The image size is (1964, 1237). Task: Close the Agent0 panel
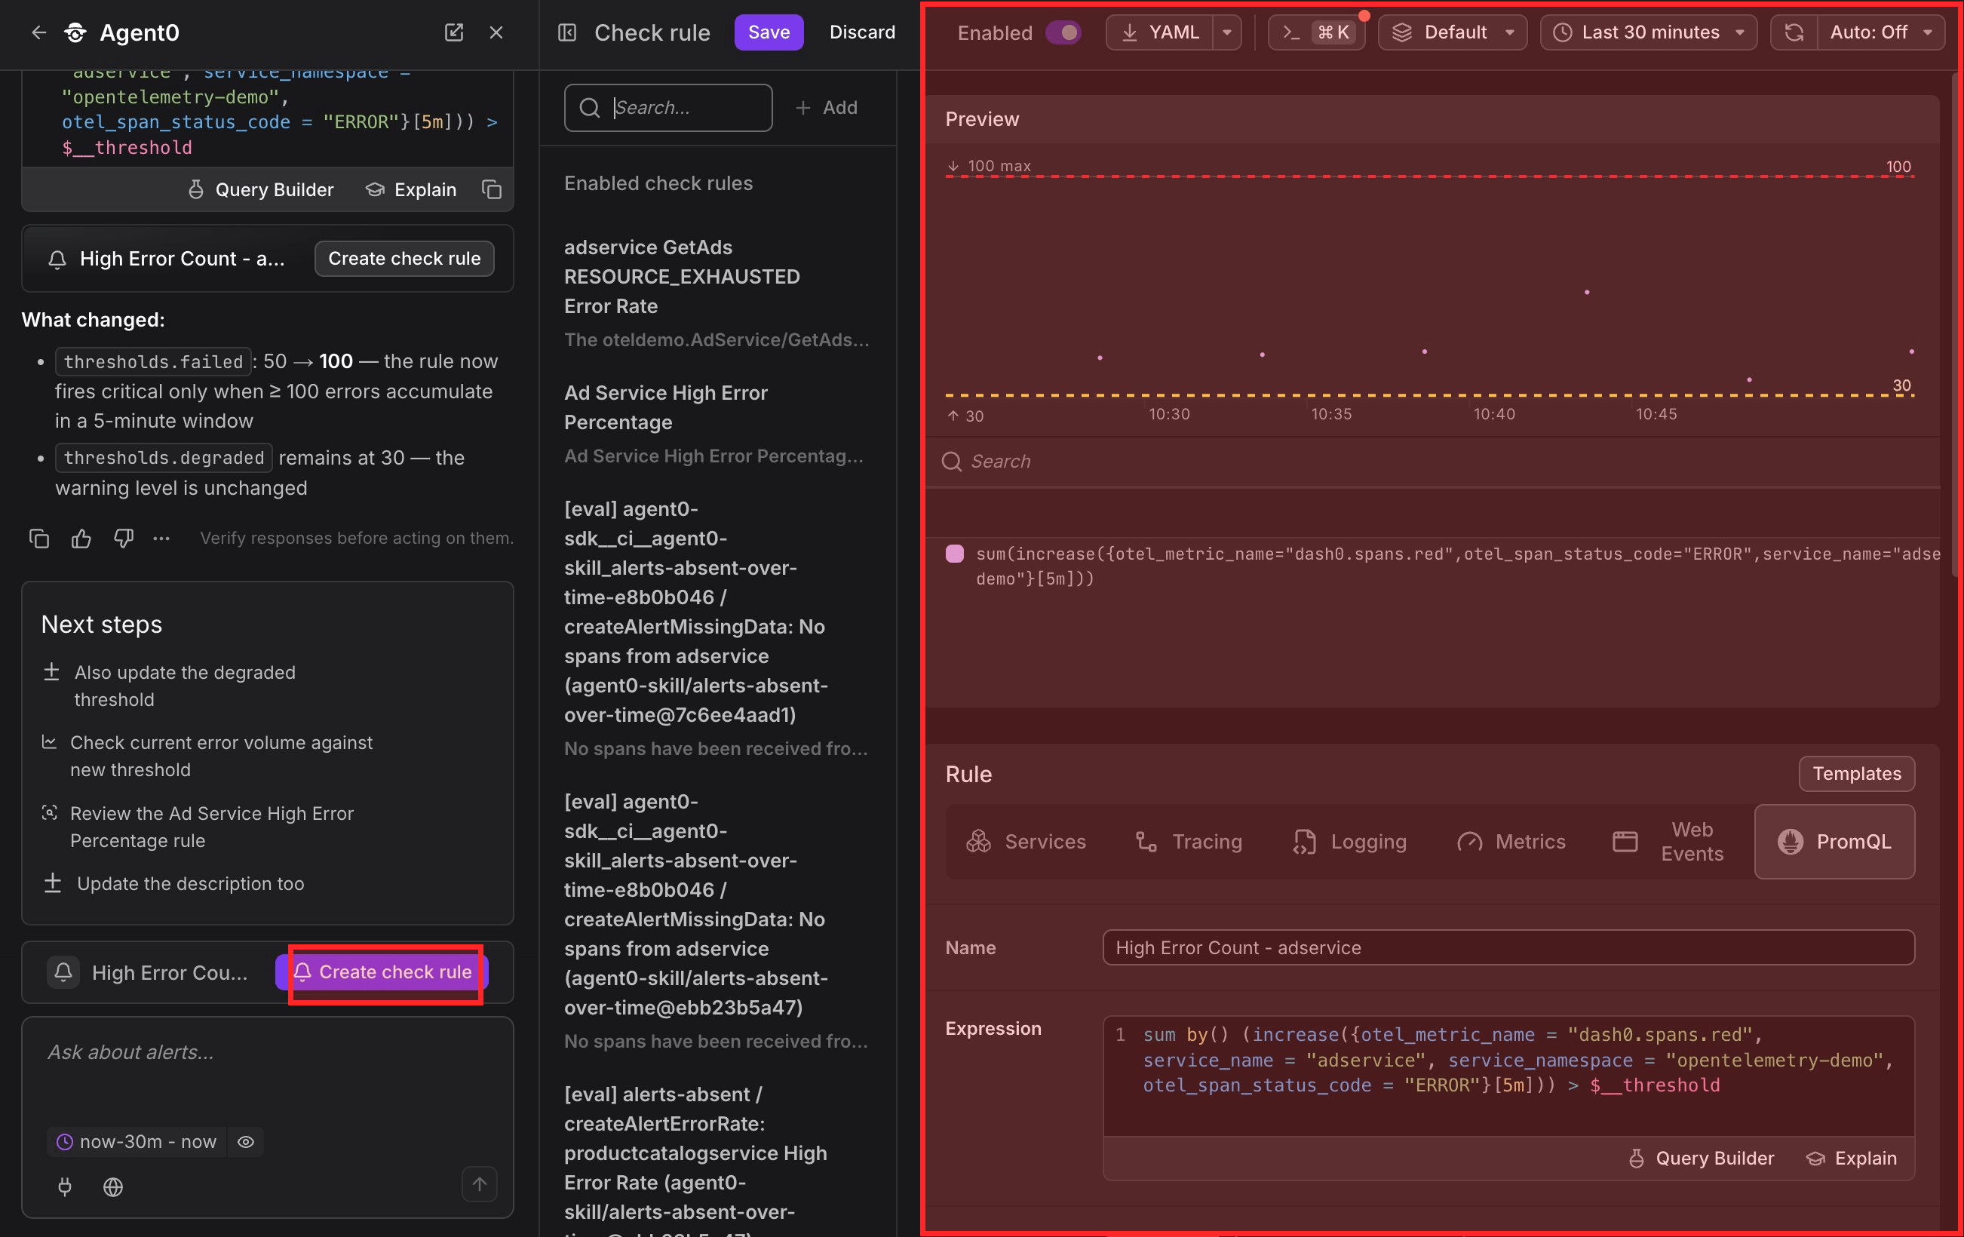[x=496, y=32]
